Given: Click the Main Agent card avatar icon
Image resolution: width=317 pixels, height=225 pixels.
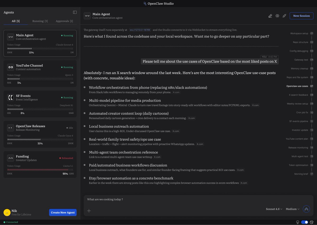Looking at the screenshot, I should click(x=11, y=37).
